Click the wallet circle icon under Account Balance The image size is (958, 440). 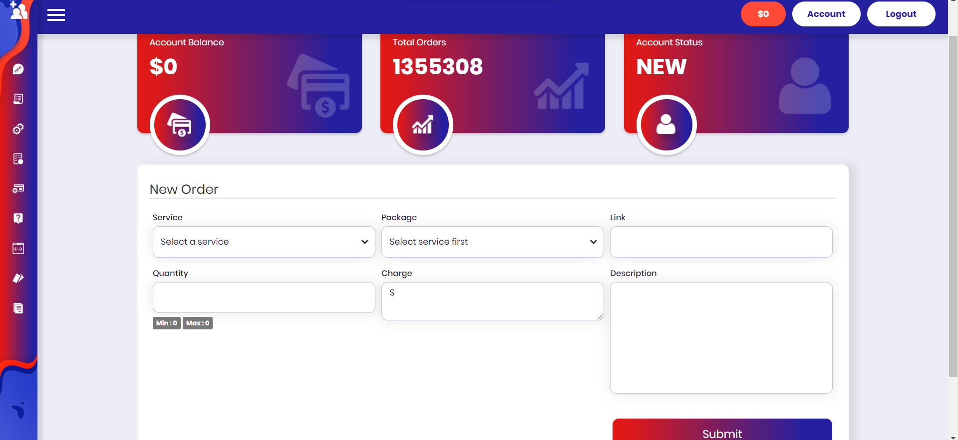(x=180, y=125)
